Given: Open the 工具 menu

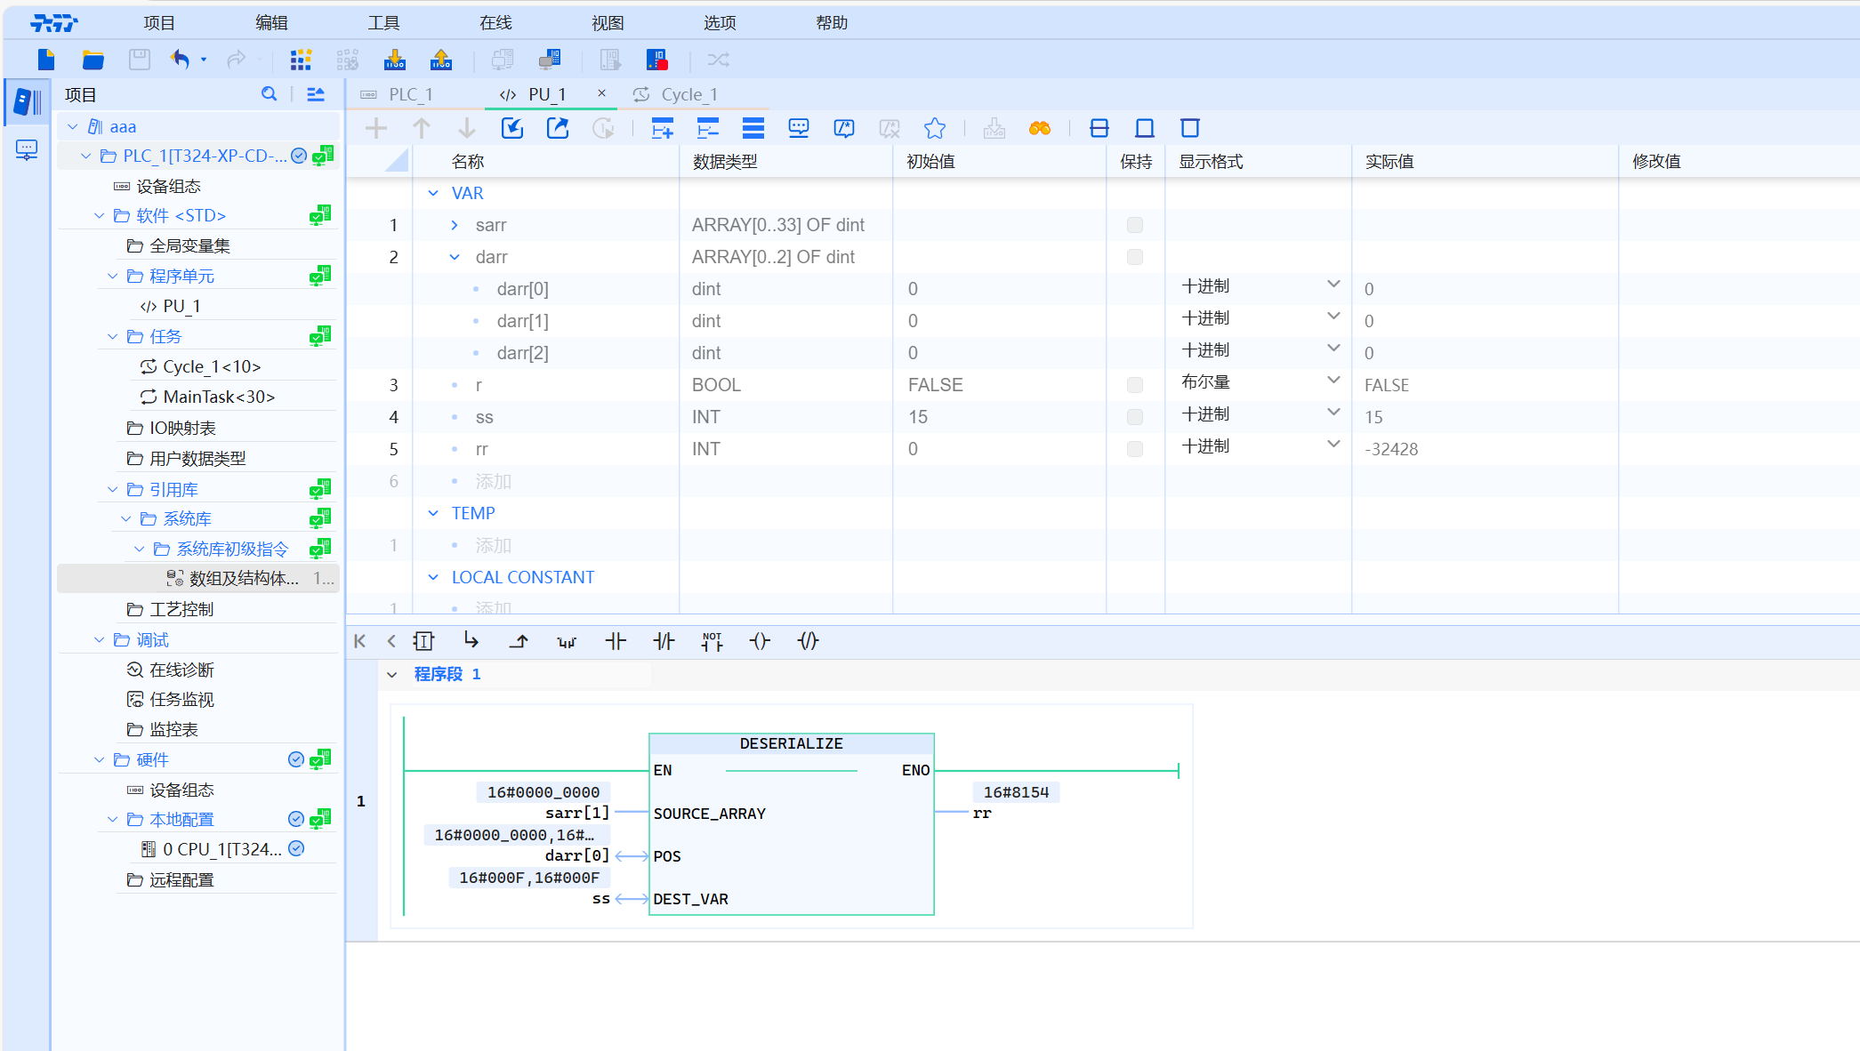Looking at the screenshot, I should pyautogui.click(x=383, y=22).
